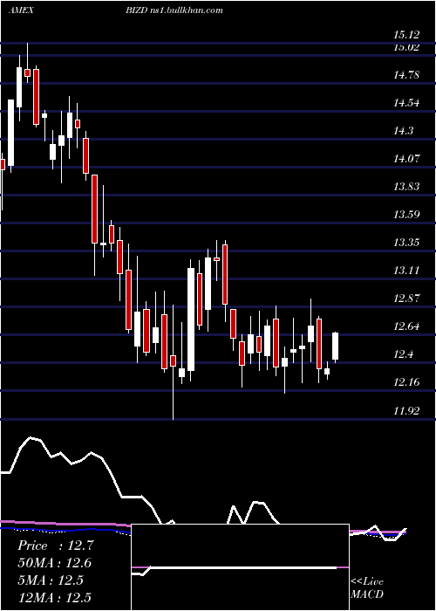Click the 14.54 price axis label

pos(406,103)
